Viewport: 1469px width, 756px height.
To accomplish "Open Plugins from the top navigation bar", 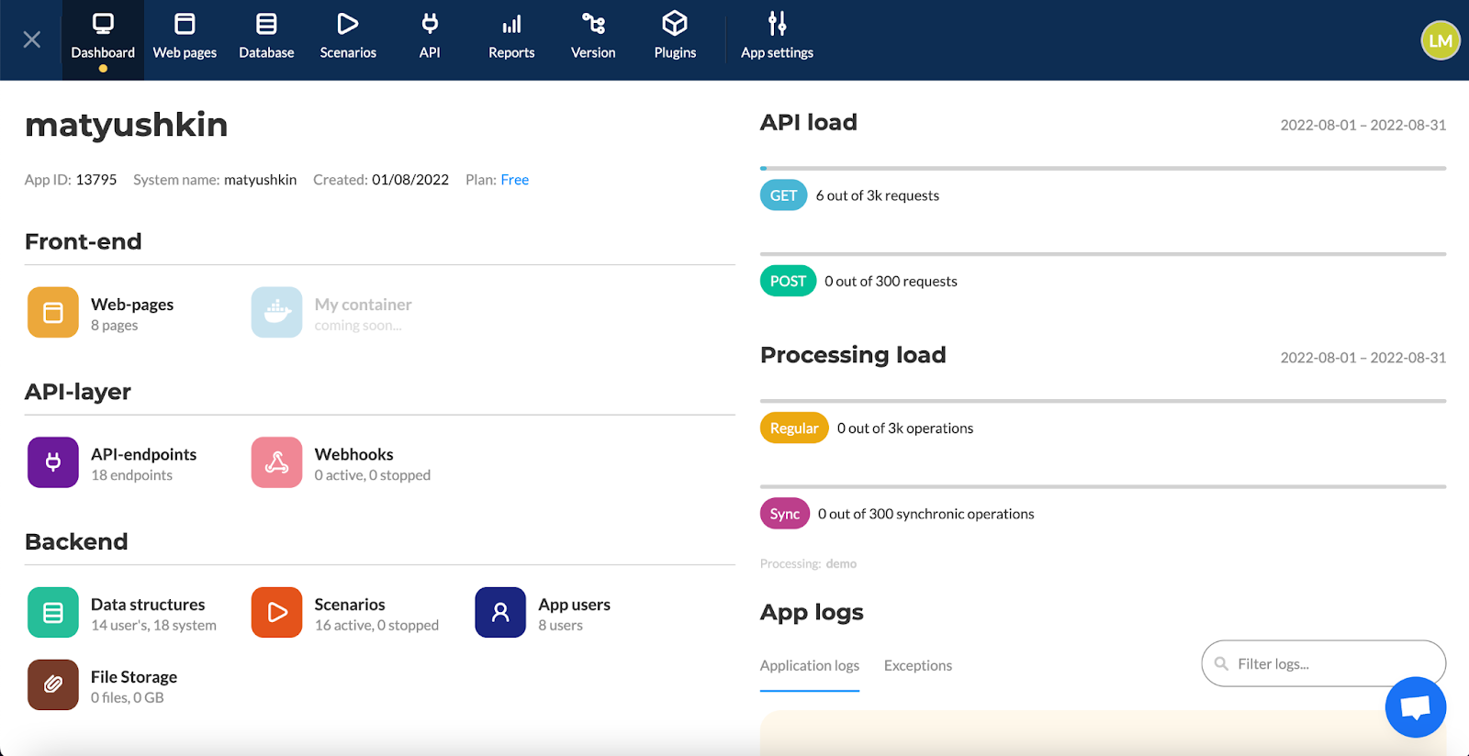I will click(x=675, y=39).
